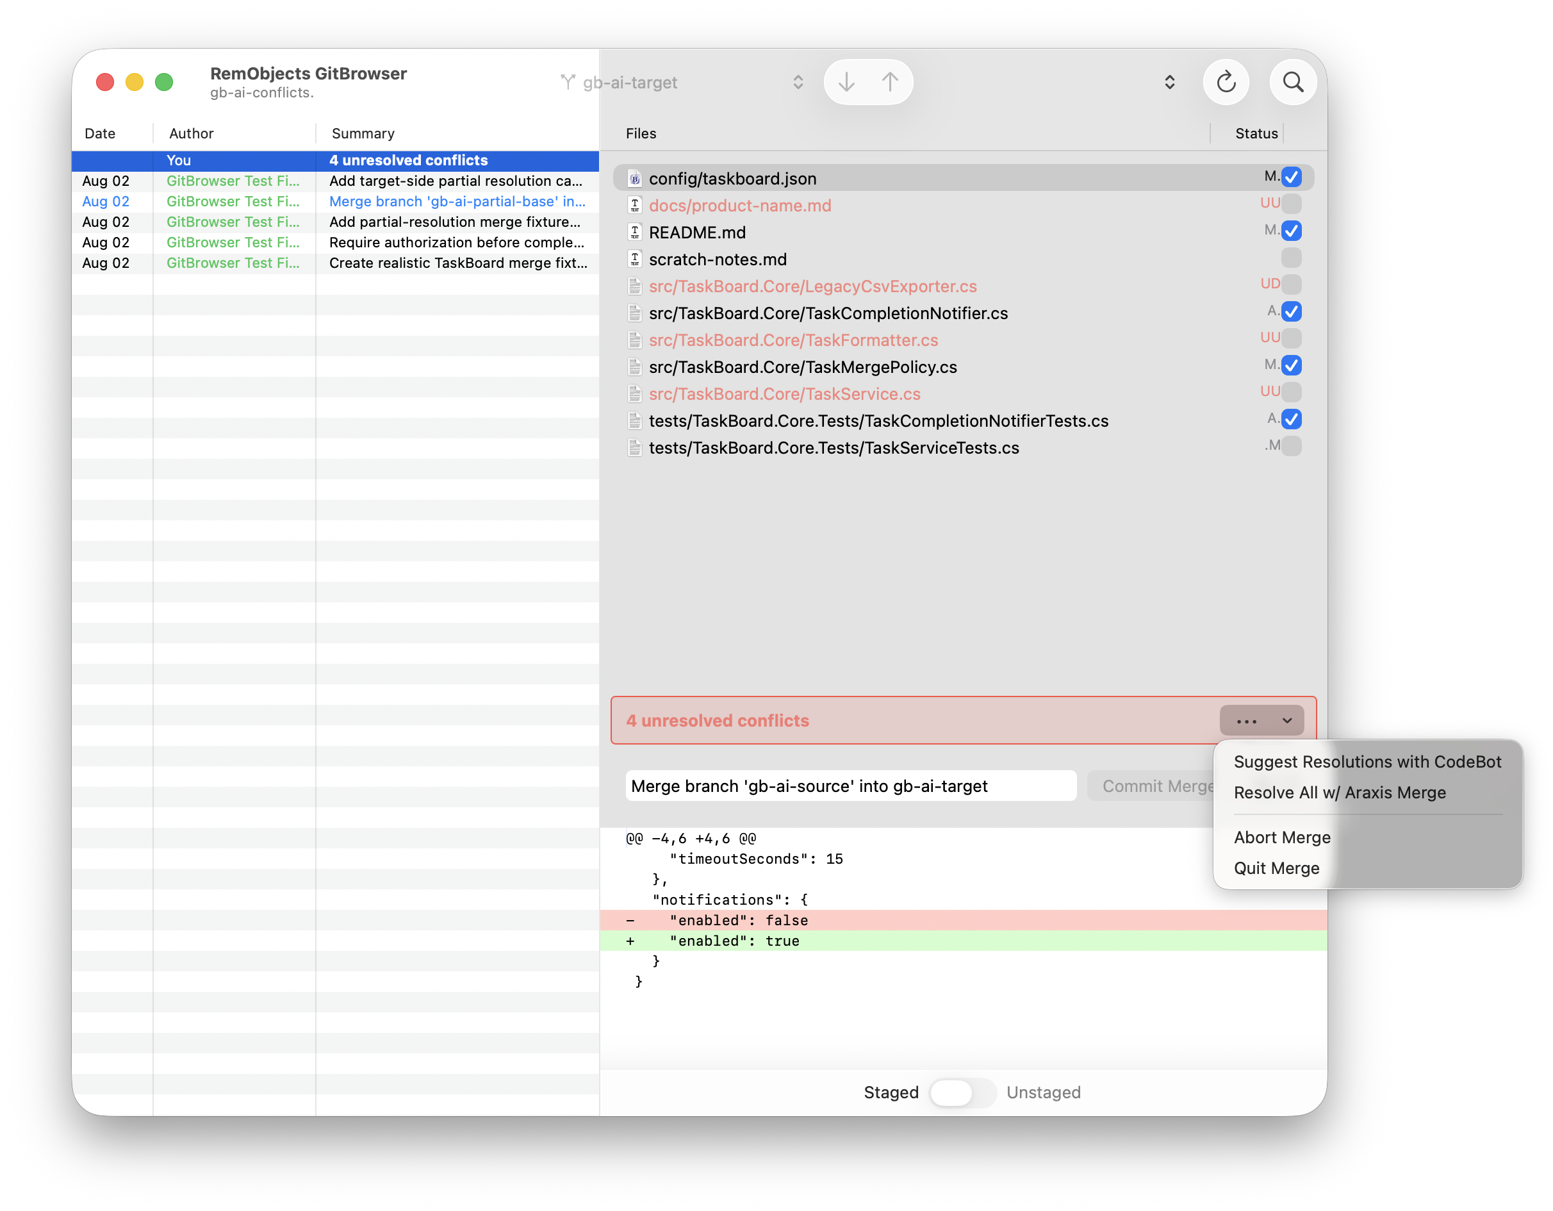Click the added diff line '"enabled": true'
The height and width of the screenshot is (1211, 1553).
click(x=964, y=941)
